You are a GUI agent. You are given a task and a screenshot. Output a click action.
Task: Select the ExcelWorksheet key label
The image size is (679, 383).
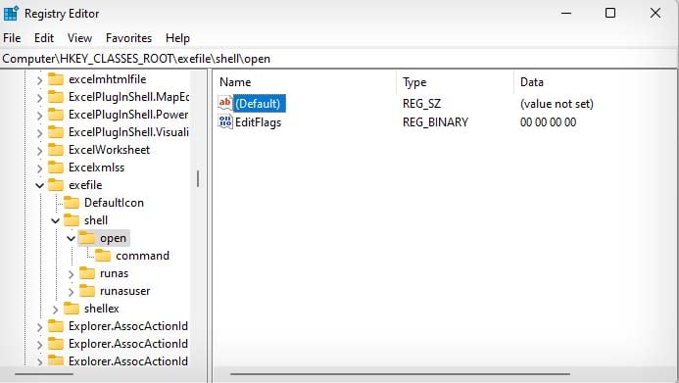(x=109, y=150)
